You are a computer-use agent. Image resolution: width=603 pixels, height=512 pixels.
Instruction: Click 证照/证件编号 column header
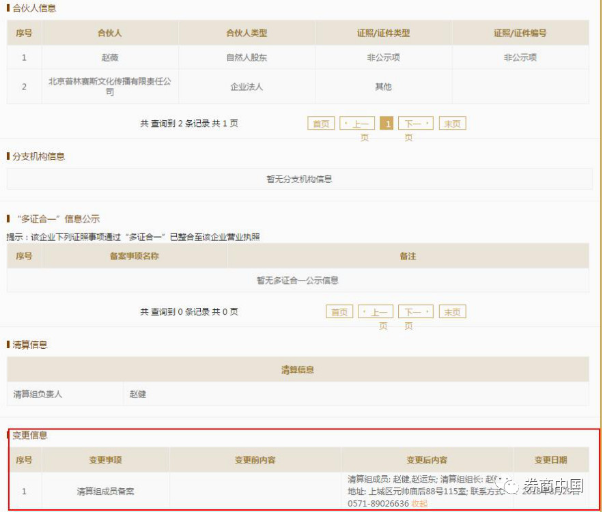click(520, 33)
